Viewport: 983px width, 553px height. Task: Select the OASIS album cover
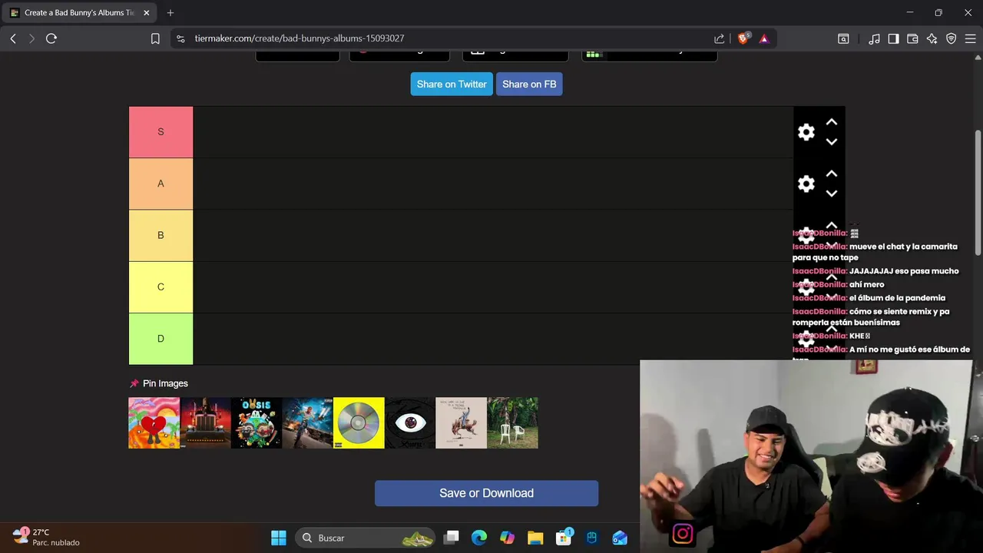coord(257,422)
